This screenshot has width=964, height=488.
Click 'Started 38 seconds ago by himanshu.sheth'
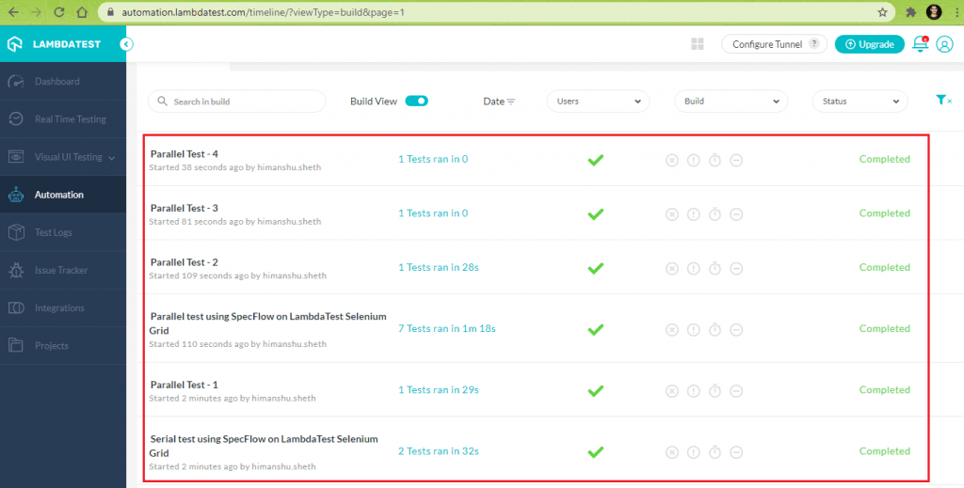(234, 167)
